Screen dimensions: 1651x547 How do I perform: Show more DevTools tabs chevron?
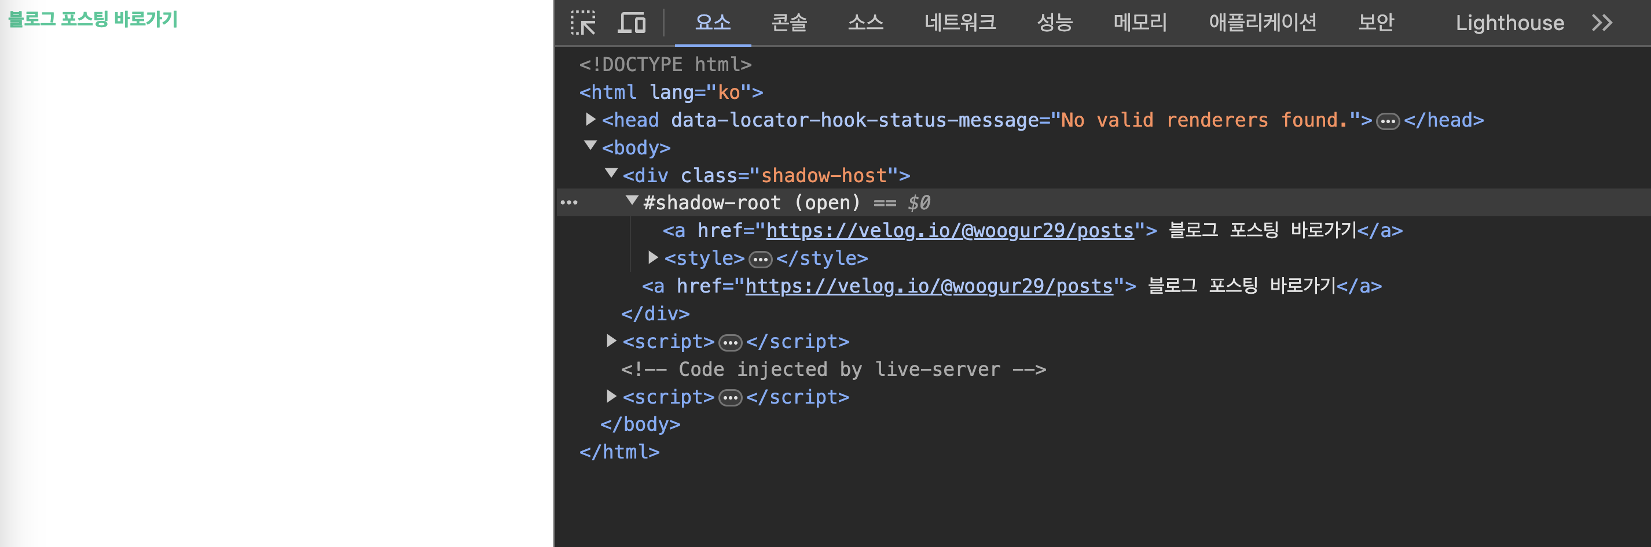tap(1602, 23)
